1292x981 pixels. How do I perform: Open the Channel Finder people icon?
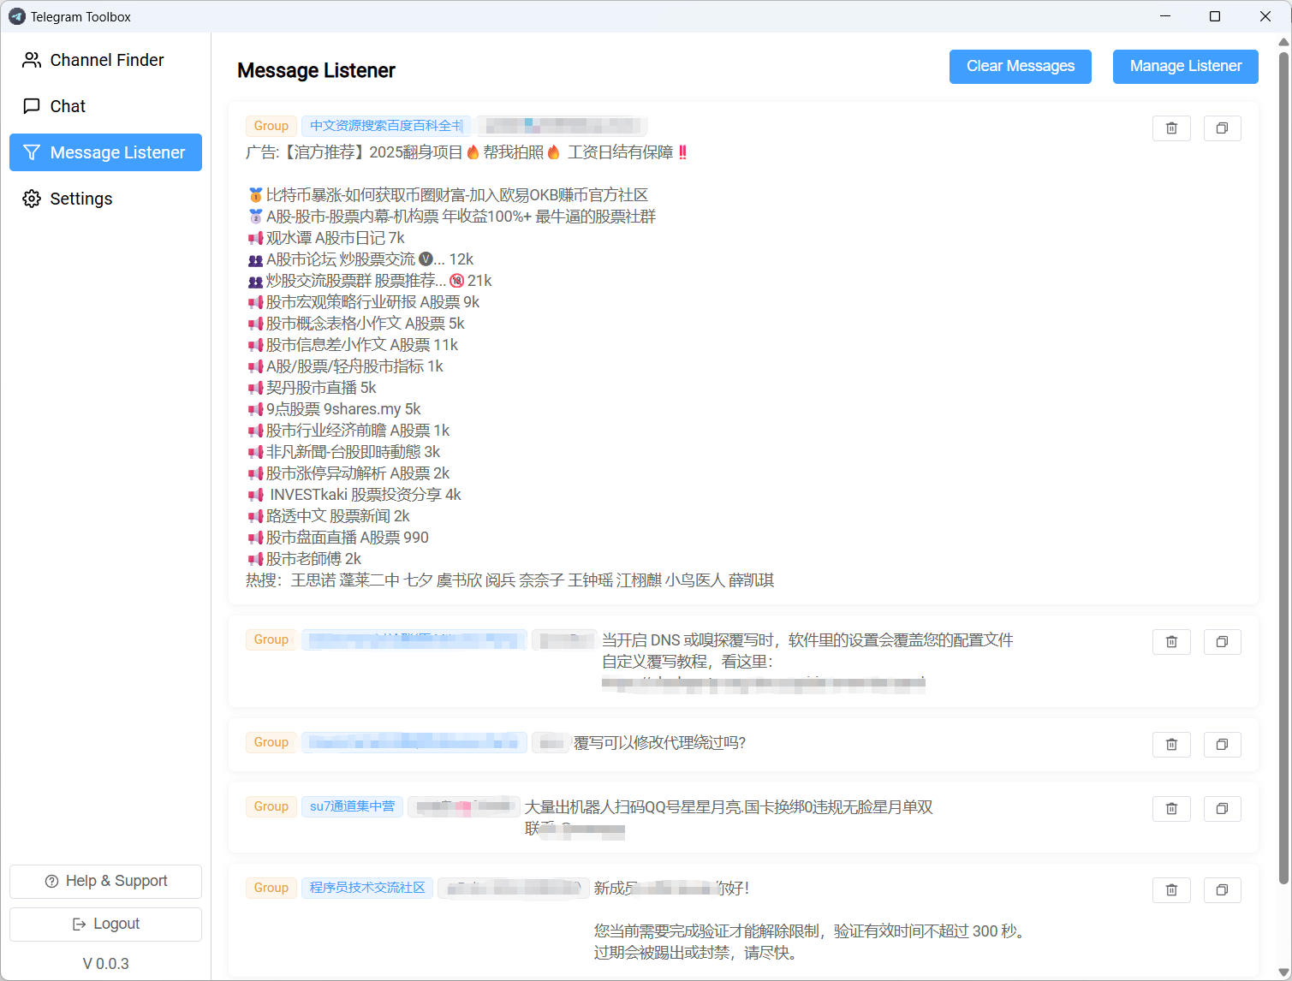click(x=32, y=60)
